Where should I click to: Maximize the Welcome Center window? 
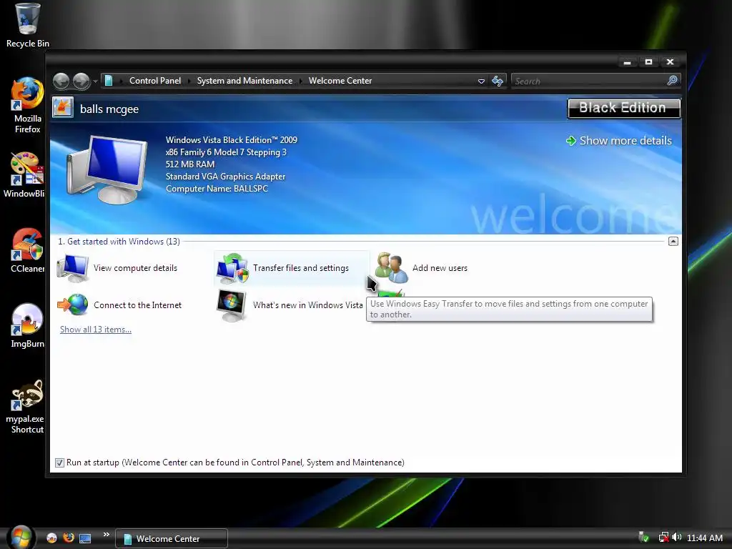[x=648, y=62]
